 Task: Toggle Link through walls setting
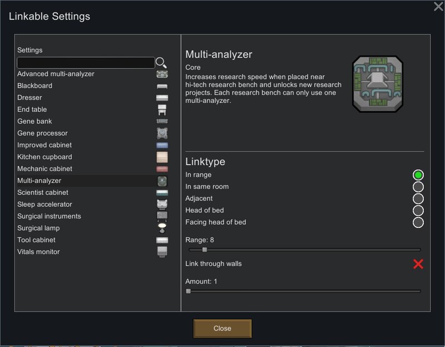pyautogui.click(x=418, y=264)
